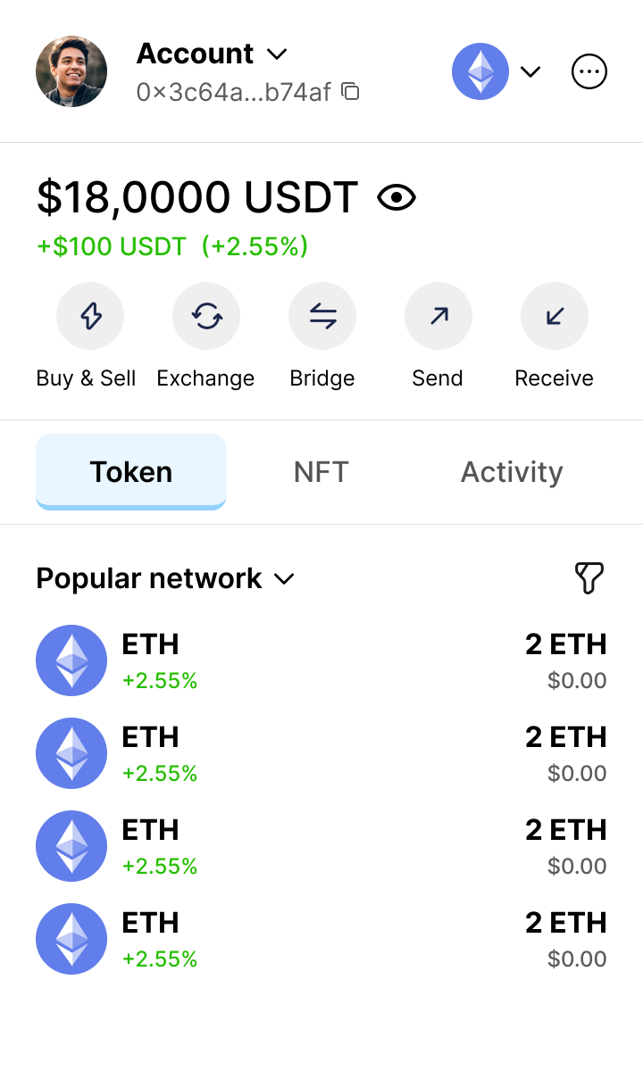Screen dimensions: 643x1071
Task: Click the $18,0000 USDT balance
Action: coord(197,197)
